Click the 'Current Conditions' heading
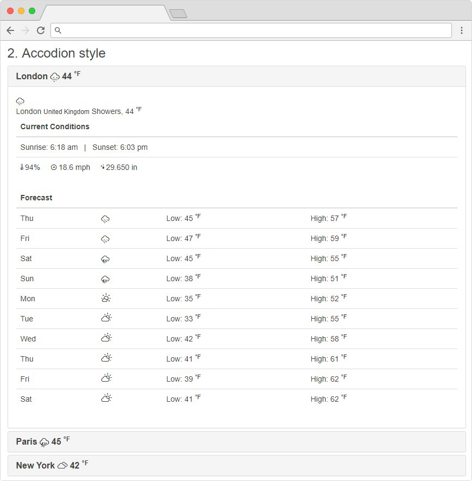Image resolution: width=472 pixels, height=481 pixels. (55, 126)
